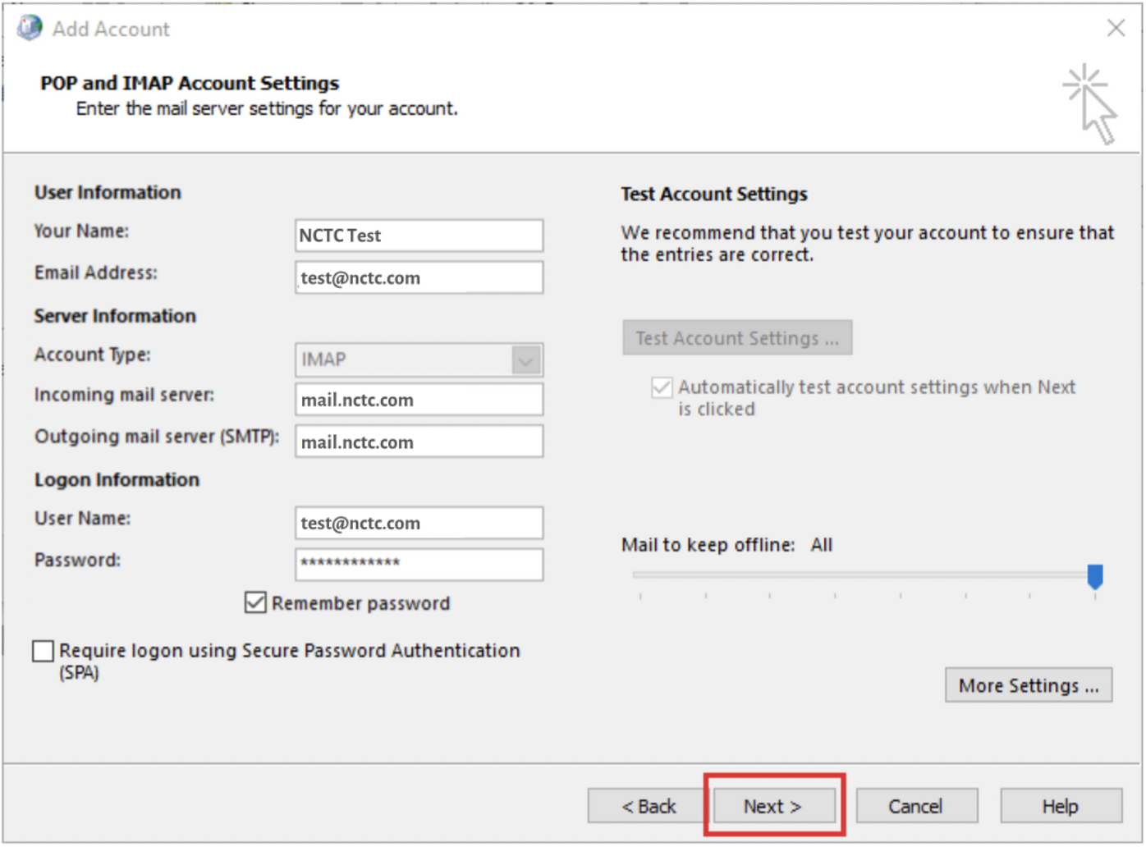The width and height of the screenshot is (1146, 847).
Task: Open Help for account settings
Action: (x=1060, y=805)
